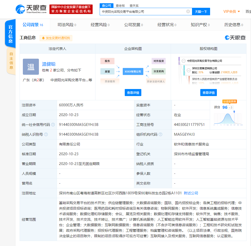Viewport: 251px width, 246px height.
Task: Clear the search box with the X icon
Action: 188,12
